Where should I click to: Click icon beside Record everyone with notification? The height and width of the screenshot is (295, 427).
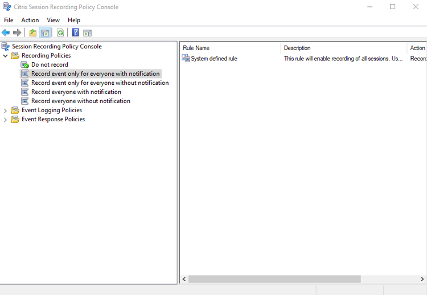[x=25, y=92]
